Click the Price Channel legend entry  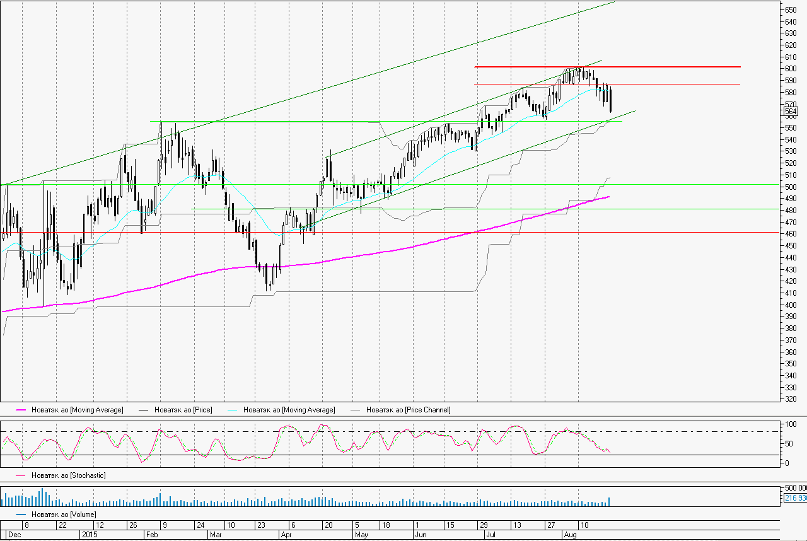tap(408, 410)
